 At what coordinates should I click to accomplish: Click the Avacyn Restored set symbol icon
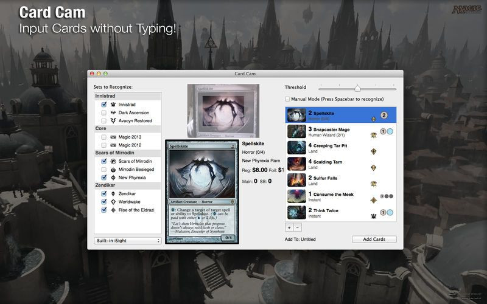pyautogui.click(x=113, y=120)
